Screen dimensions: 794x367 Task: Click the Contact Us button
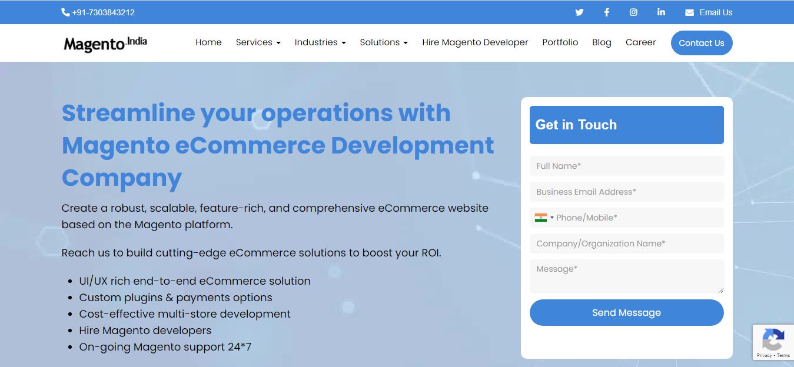(x=702, y=43)
